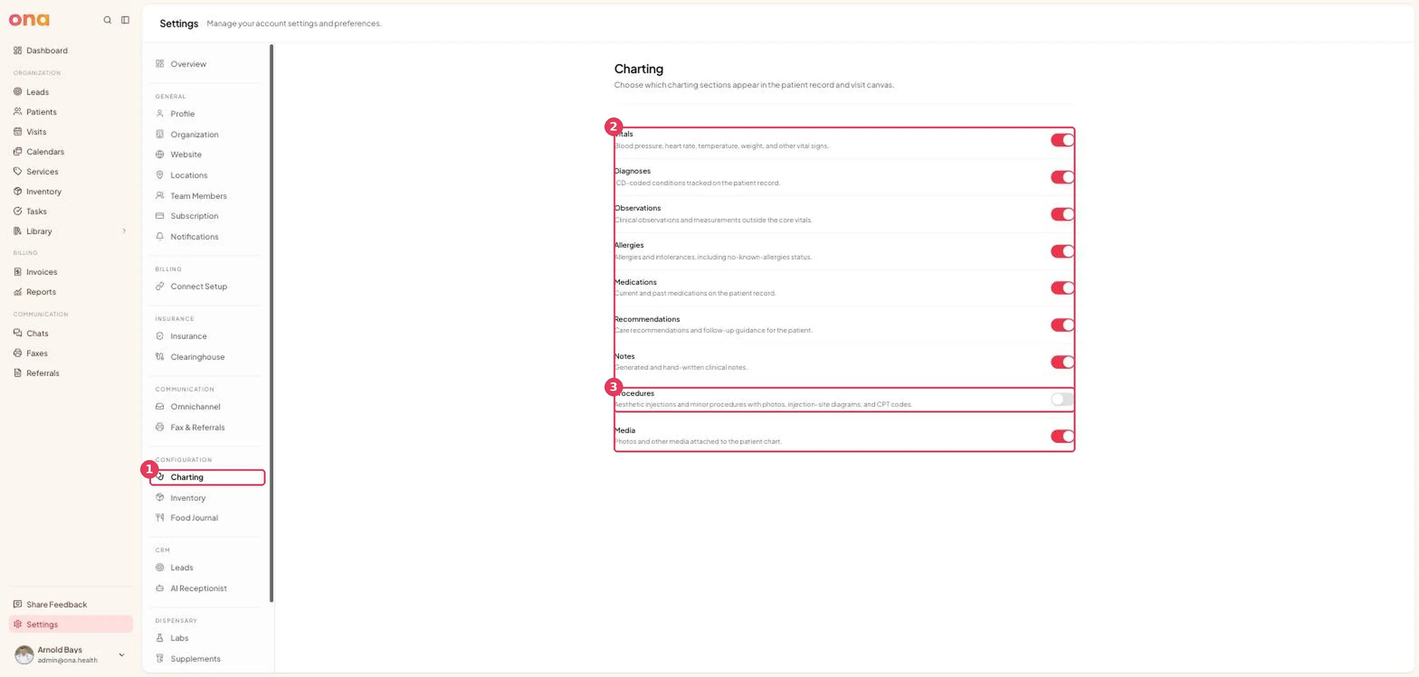Click the AI Receptionist robot icon
The height and width of the screenshot is (677, 1419).
160,588
